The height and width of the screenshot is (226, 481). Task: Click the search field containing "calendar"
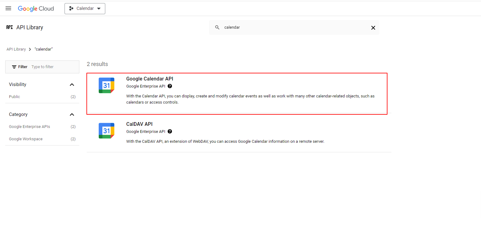click(x=294, y=27)
